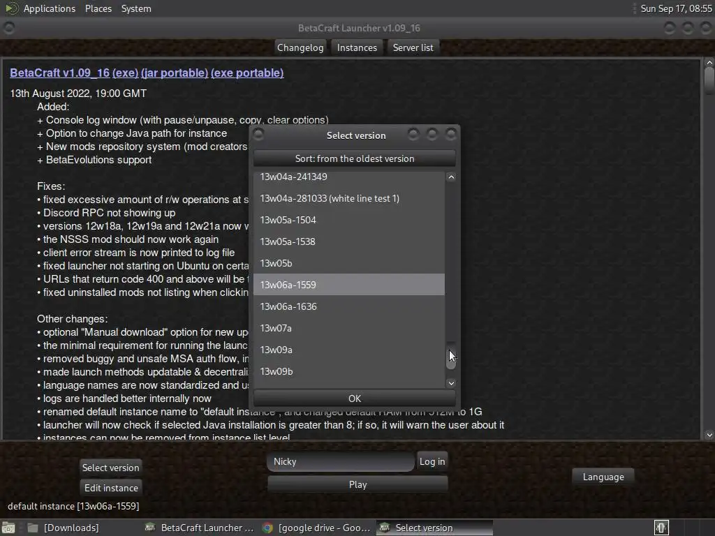Image resolution: width=715 pixels, height=536 pixels.
Task: Click the default instance [13w06a-1559] status text
Action: pos(73,506)
